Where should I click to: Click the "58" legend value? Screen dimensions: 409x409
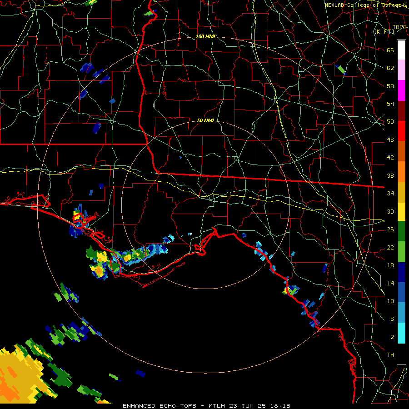390,86
